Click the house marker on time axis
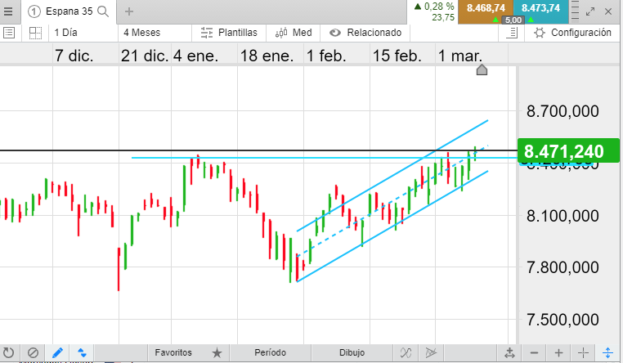The width and height of the screenshot is (623, 363). pyautogui.click(x=482, y=69)
